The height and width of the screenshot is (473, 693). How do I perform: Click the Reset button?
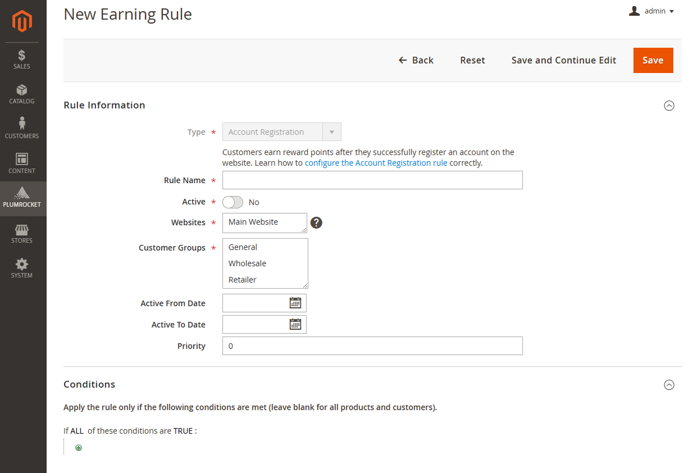point(472,60)
